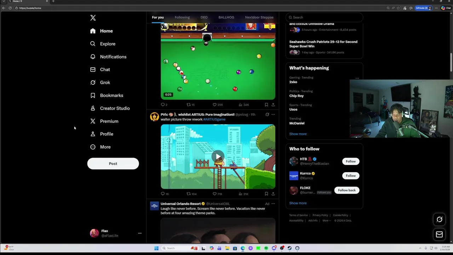This screenshot has height=255, width=453.
Task: View analytics of post with 34K views
Action: [244, 104]
